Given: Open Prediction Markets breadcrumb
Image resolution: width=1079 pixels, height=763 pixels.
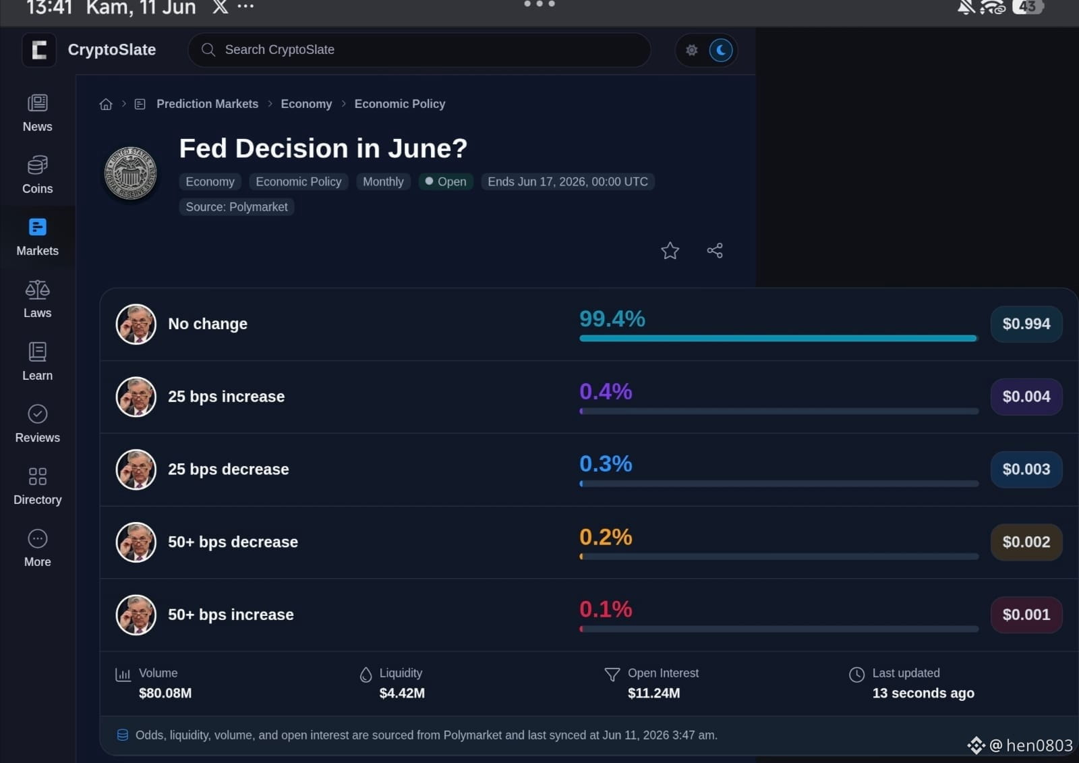Looking at the screenshot, I should click(207, 104).
